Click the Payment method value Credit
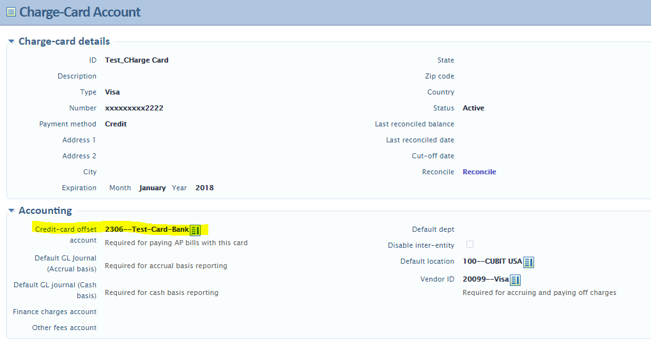 [116, 124]
